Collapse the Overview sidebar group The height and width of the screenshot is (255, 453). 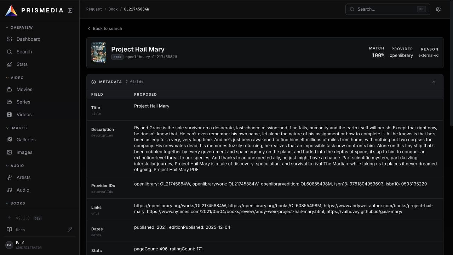[20, 27]
